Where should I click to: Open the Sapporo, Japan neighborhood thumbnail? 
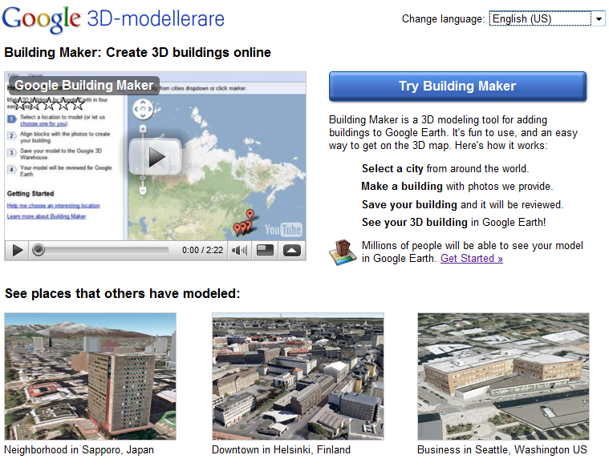[x=90, y=376]
